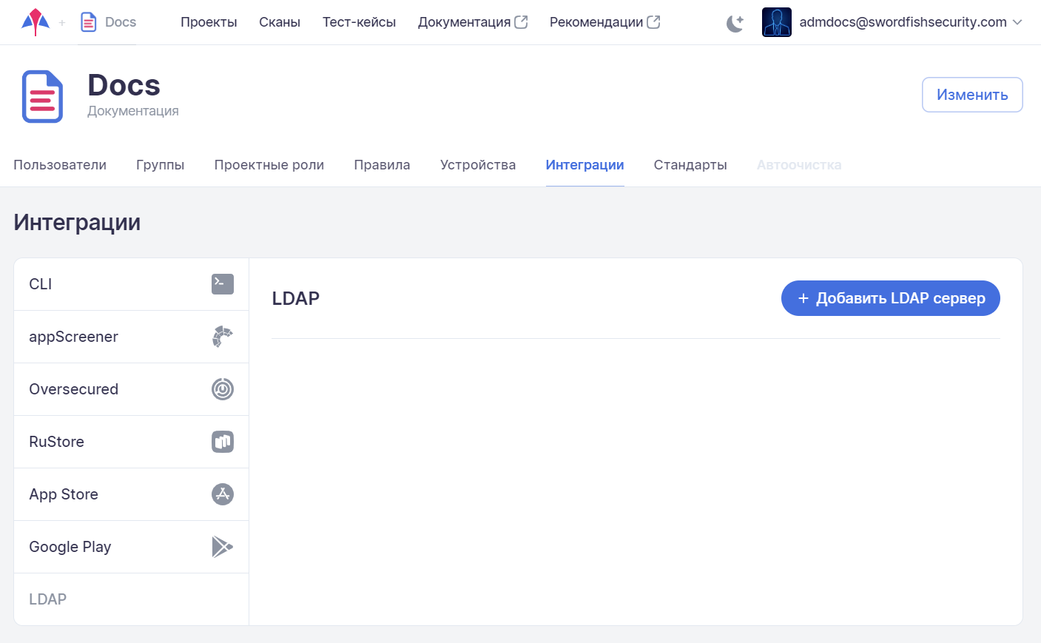Click the appScreener integration icon

click(222, 337)
